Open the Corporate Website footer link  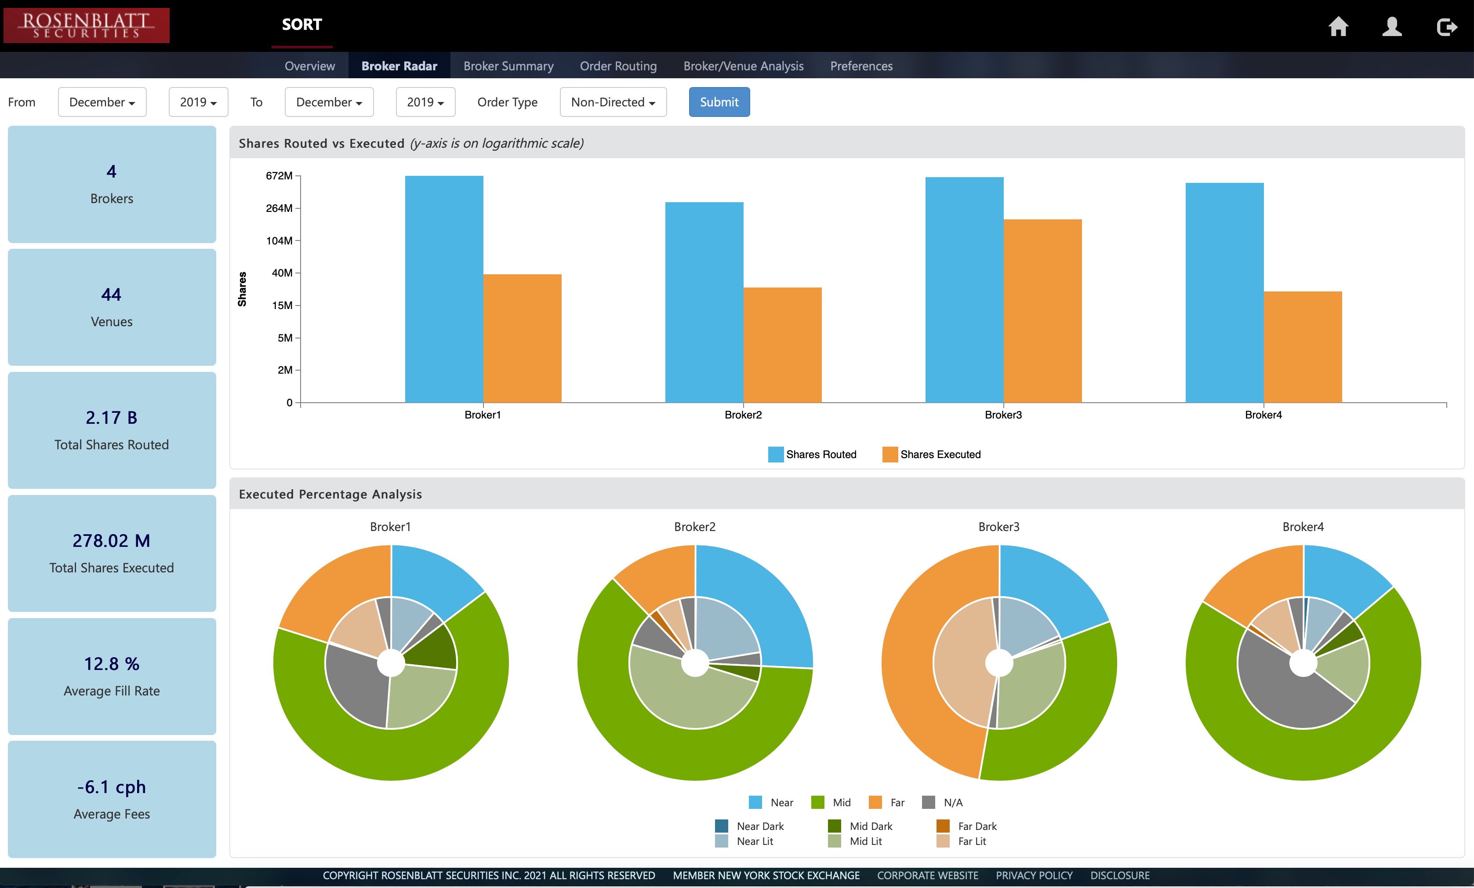[x=927, y=875]
